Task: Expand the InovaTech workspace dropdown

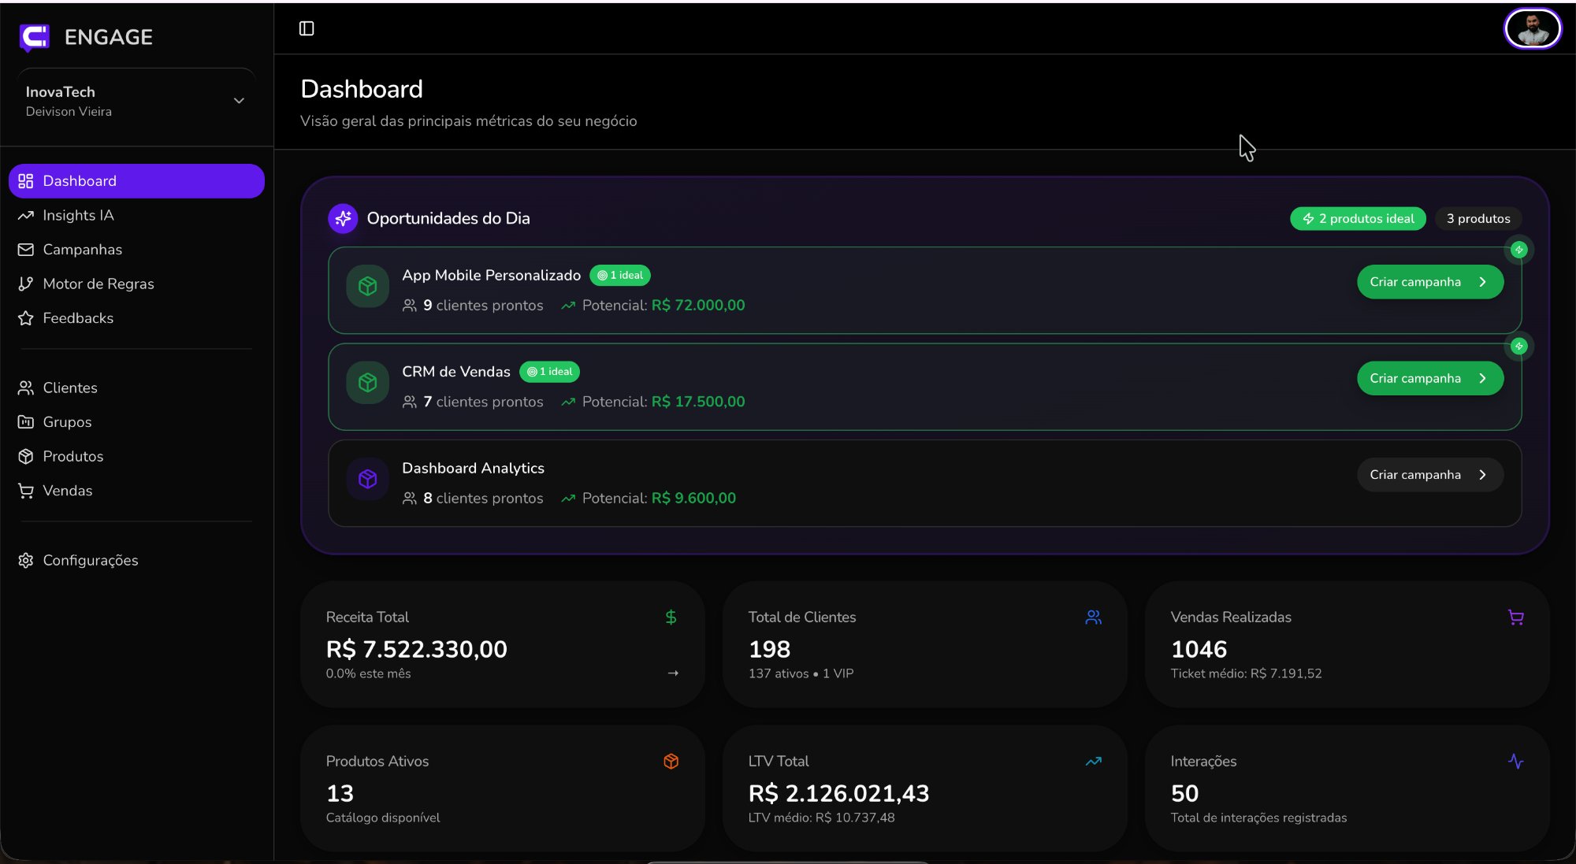Action: (x=239, y=101)
